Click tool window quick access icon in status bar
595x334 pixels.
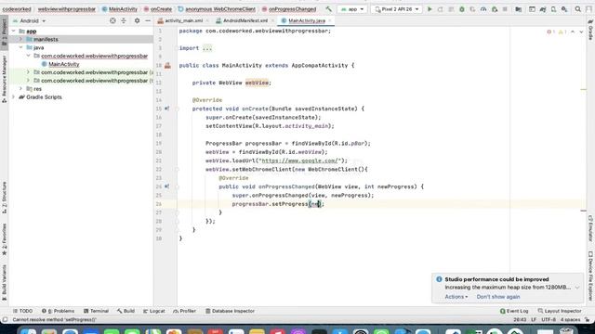[x=5, y=320]
